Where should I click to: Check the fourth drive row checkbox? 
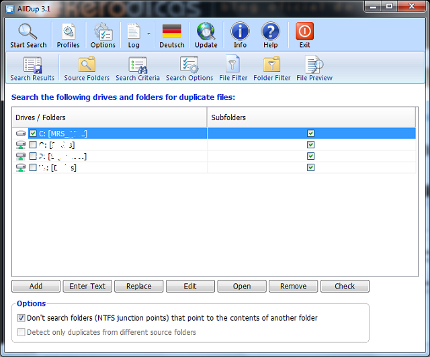[x=33, y=167]
